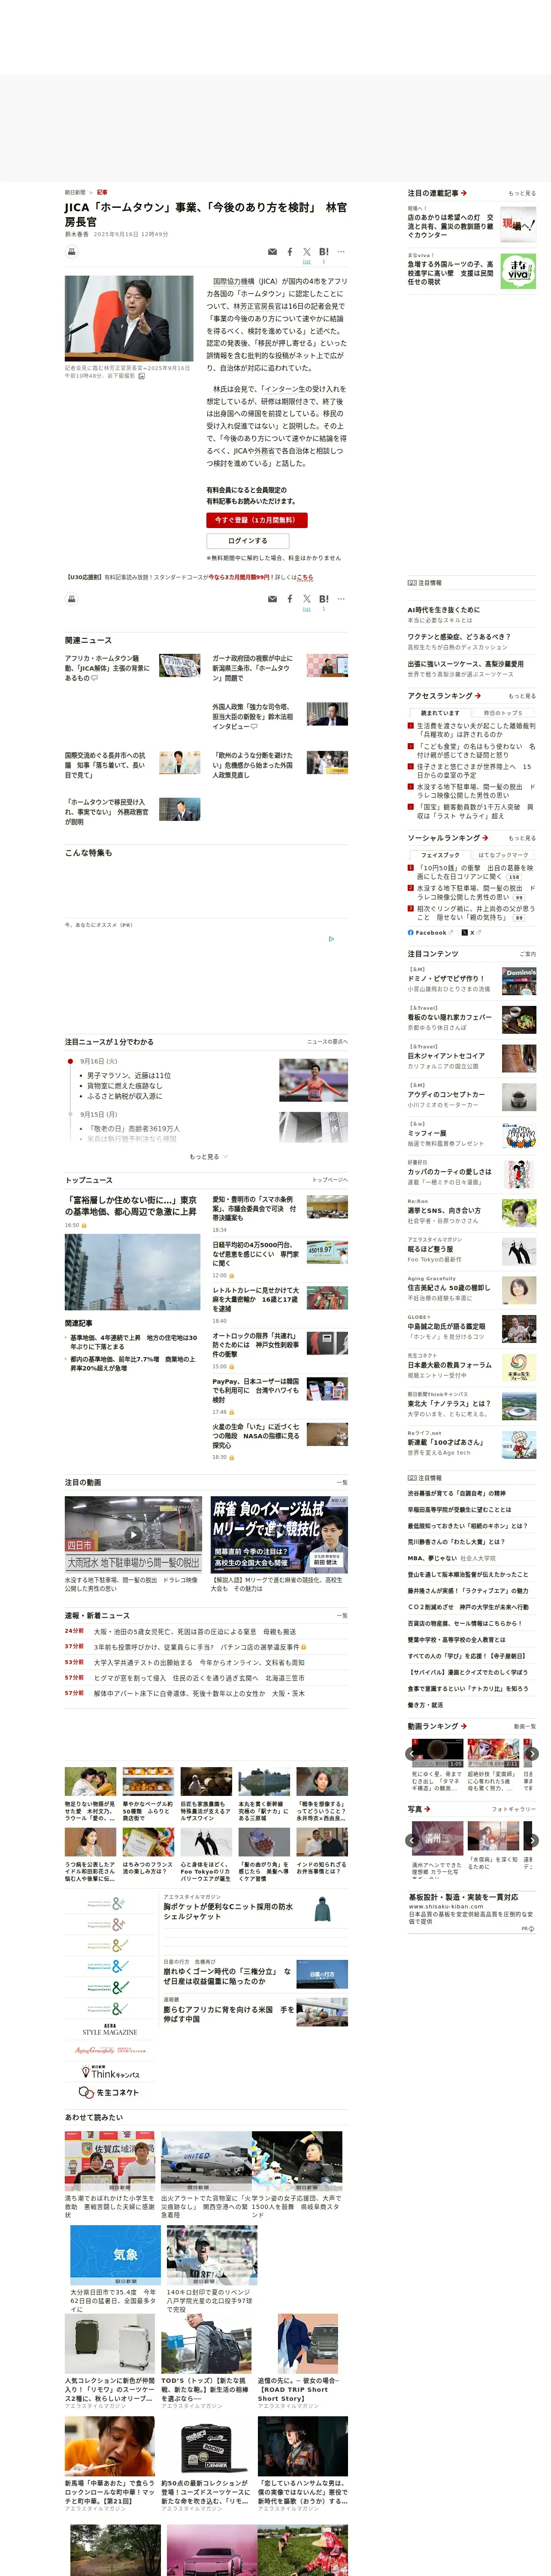Screen dimensions: 551x2576
Task: Select the はてなブックマーク social ranking tab
Action: 503,855
